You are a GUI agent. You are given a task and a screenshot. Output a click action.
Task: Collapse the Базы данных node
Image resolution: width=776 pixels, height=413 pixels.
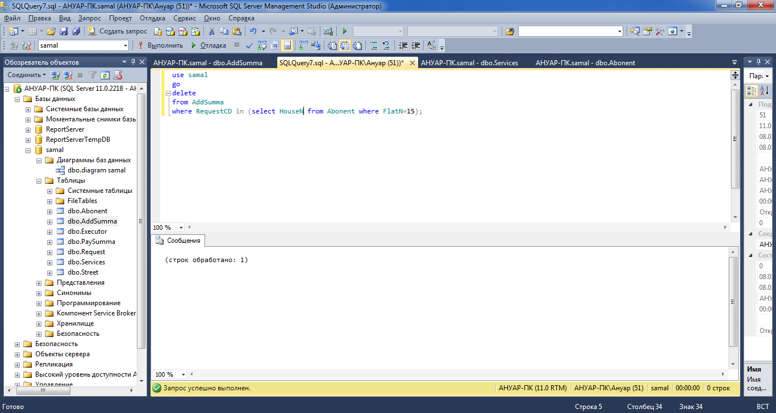coord(18,99)
